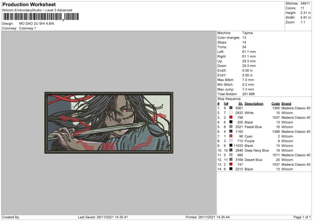Click the 'N#' column header

point(226,104)
